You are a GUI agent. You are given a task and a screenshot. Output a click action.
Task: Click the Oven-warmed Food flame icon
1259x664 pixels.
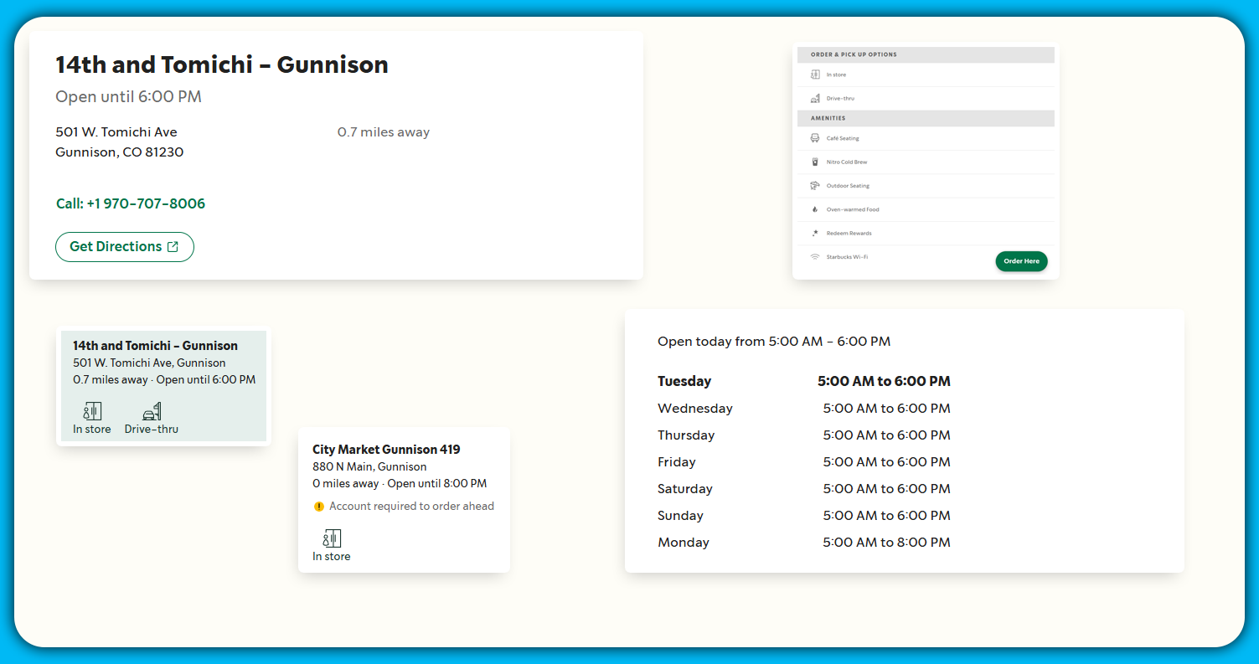(x=815, y=209)
